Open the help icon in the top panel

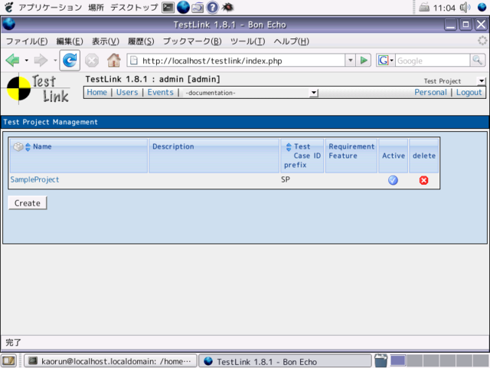(x=213, y=7)
